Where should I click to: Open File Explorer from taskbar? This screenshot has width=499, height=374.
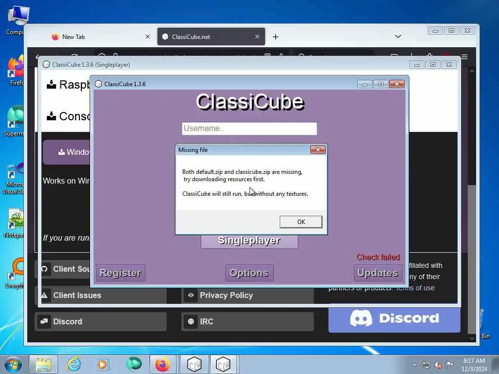[x=43, y=364]
